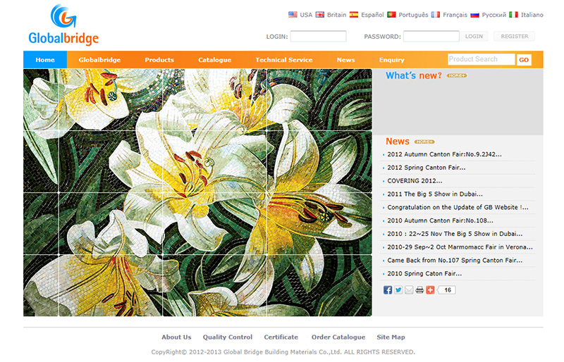Send page via email icon
This screenshot has height=362, width=564.
(409, 289)
